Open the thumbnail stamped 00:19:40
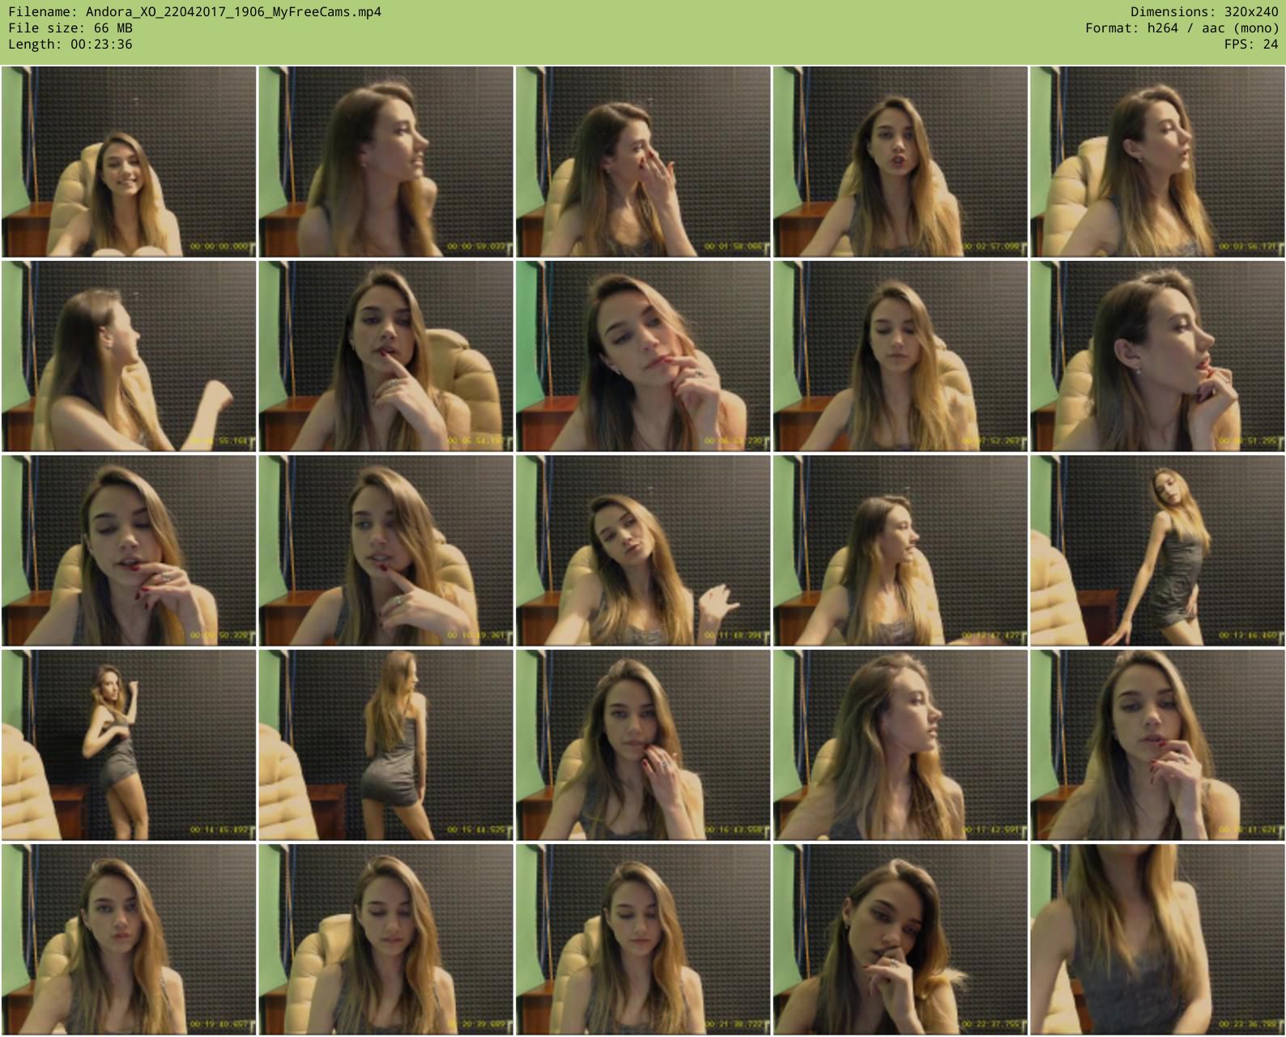The image size is (1286, 1037). [x=129, y=940]
